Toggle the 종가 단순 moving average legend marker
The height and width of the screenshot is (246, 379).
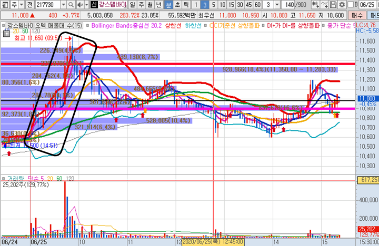(323, 26)
